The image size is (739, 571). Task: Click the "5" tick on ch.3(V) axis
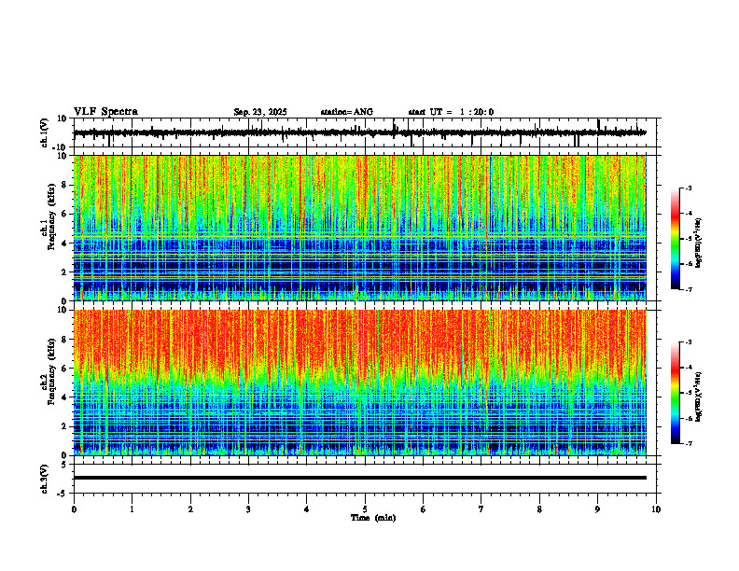tap(65, 465)
